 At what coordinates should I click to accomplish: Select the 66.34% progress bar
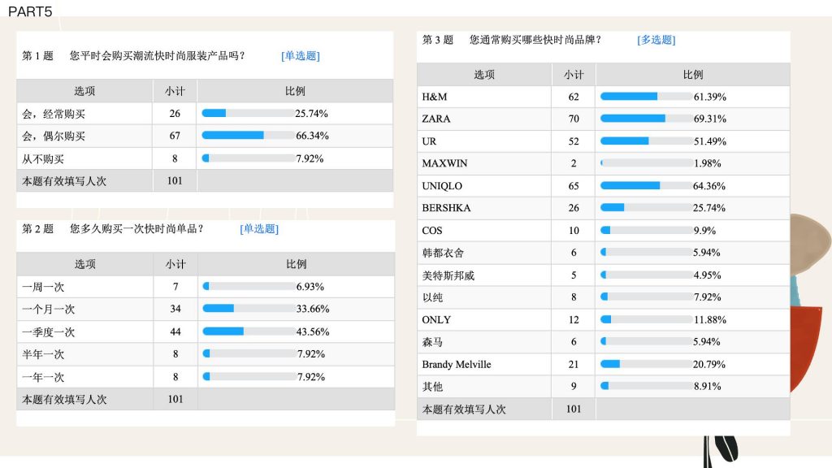[249, 136]
